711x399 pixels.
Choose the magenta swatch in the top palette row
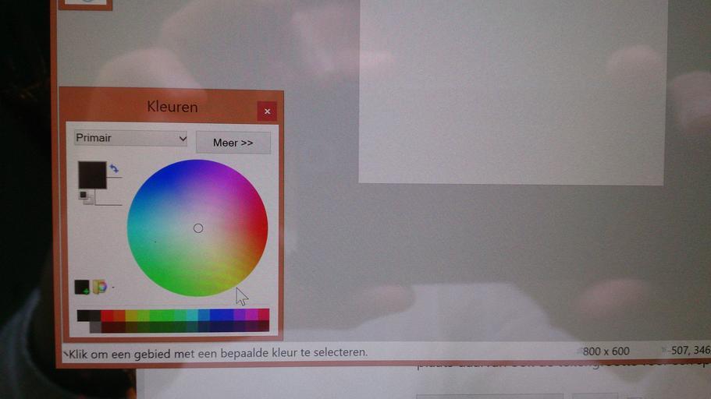251,315
